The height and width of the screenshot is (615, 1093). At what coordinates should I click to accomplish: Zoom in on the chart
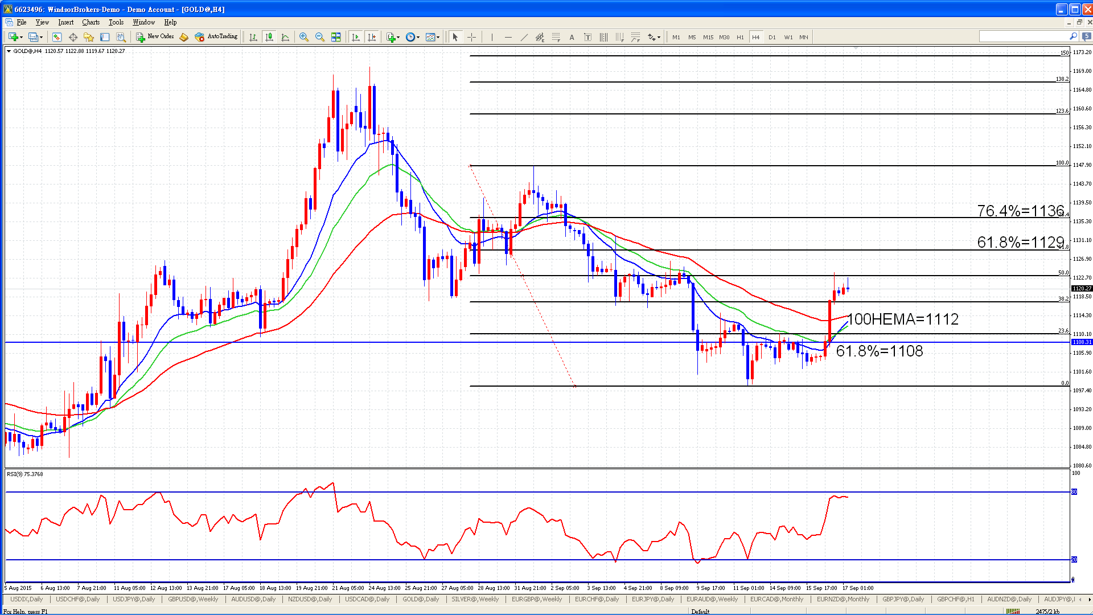(304, 37)
